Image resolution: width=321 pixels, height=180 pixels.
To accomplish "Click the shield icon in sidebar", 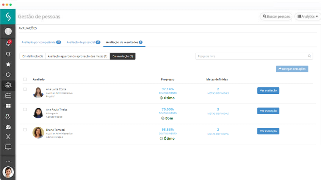I will pyautogui.click(x=8, y=75).
